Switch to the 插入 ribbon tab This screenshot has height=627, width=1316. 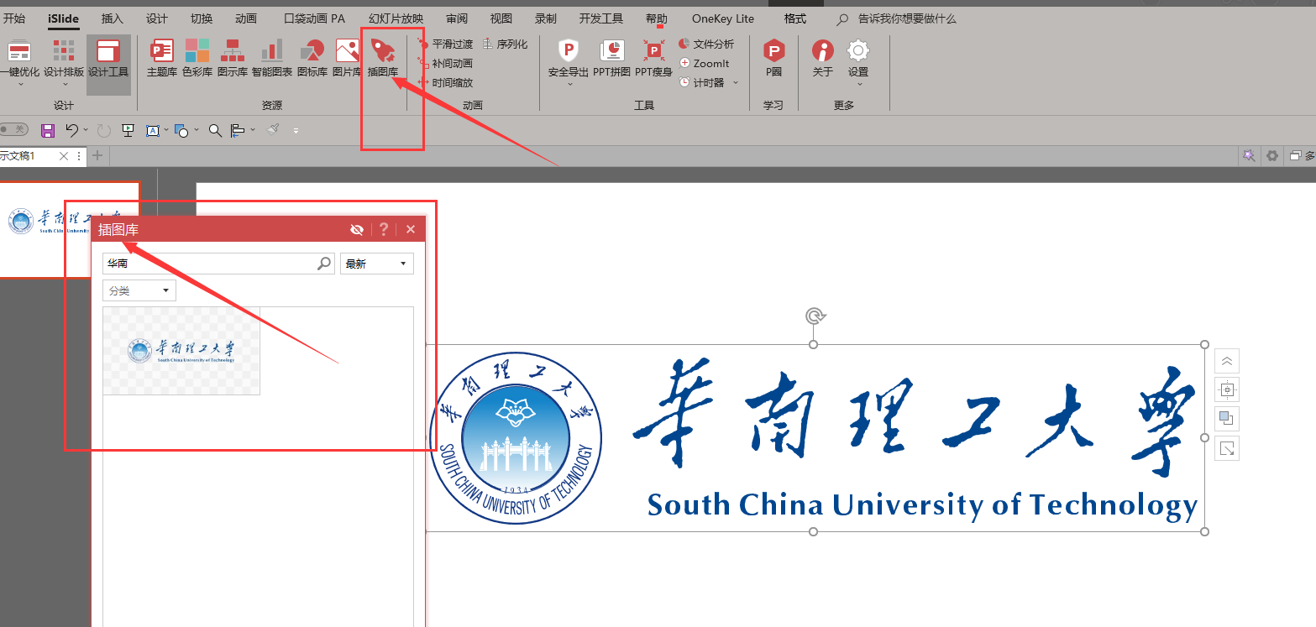pyautogui.click(x=112, y=18)
